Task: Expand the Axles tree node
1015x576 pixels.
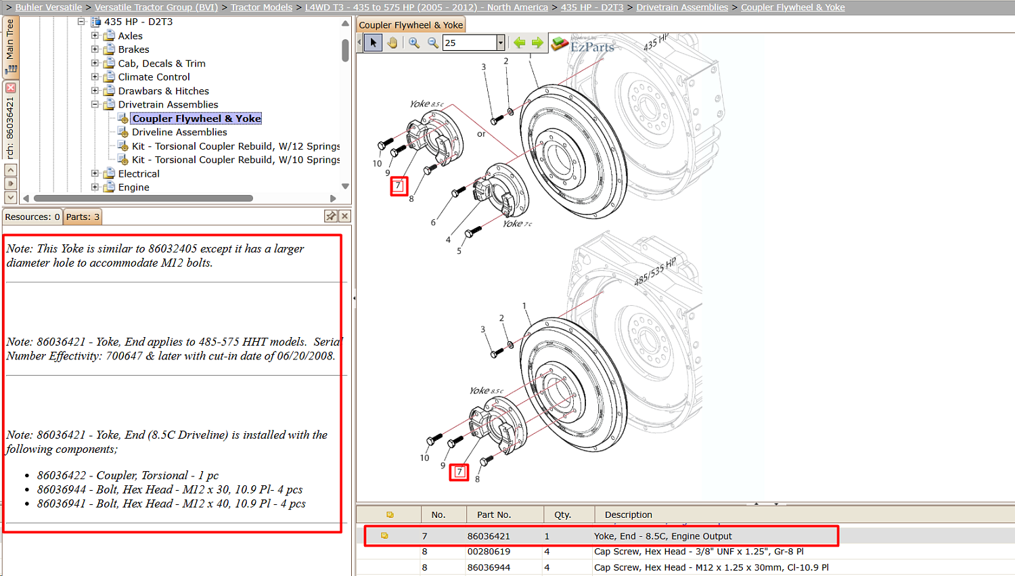Action: coord(95,36)
